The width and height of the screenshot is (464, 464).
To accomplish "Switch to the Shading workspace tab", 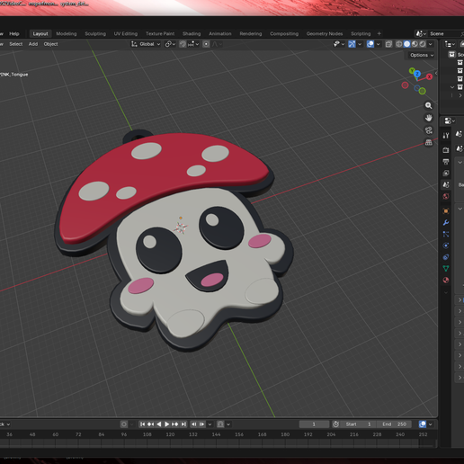I will [x=192, y=33].
